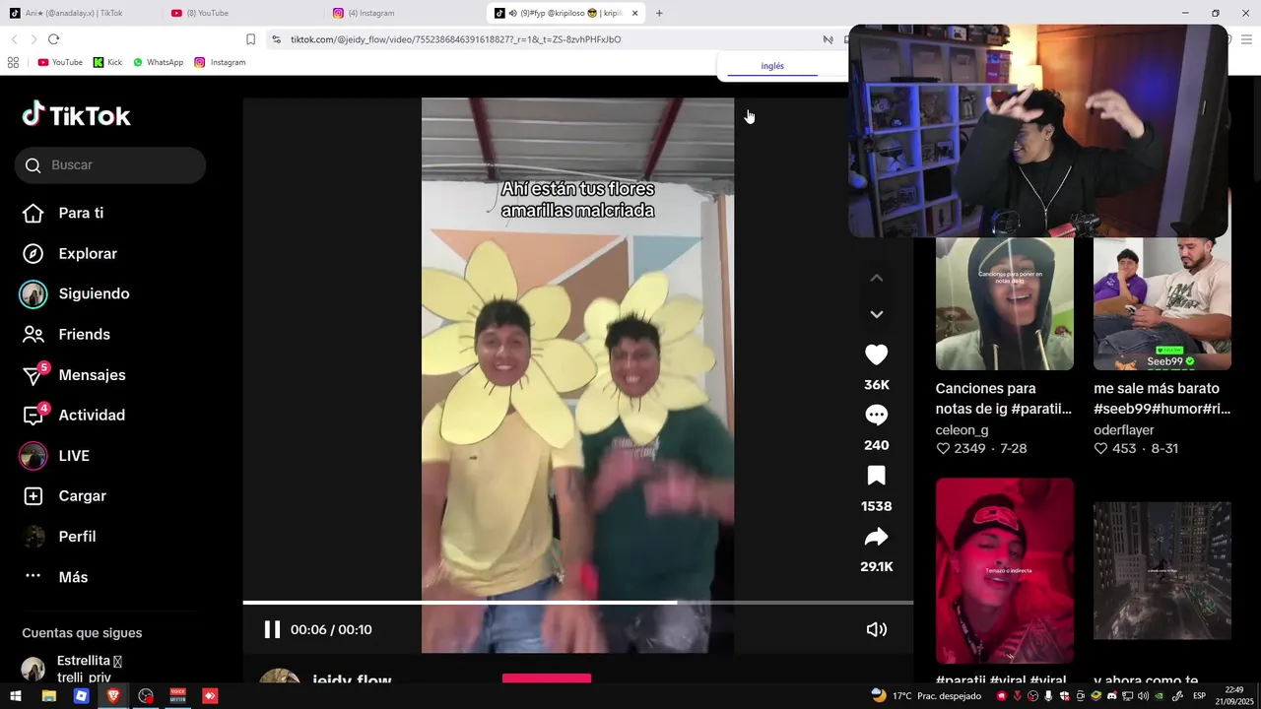Click Brave browser taskbar icon
1261x709 pixels.
pos(113,696)
